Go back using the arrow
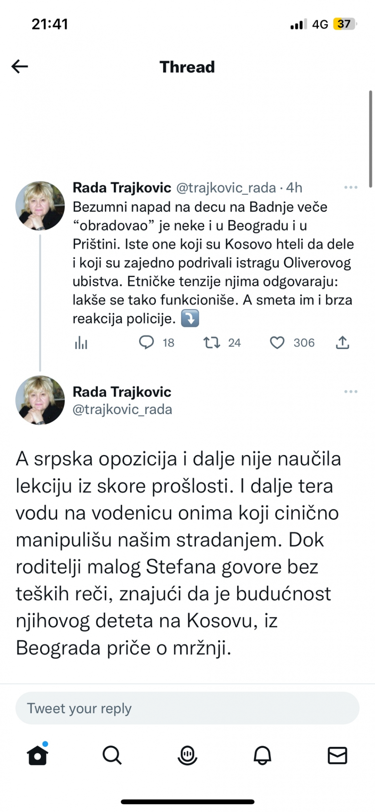Image resolution: width=375 pixels, height=812 pixels. [x=19, y=66]
